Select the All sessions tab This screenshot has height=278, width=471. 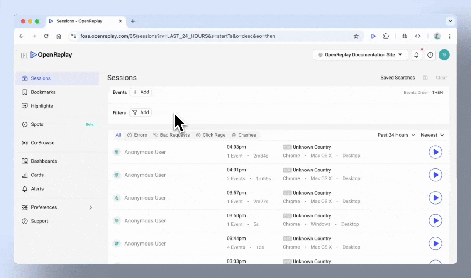[x=118, y=135]
